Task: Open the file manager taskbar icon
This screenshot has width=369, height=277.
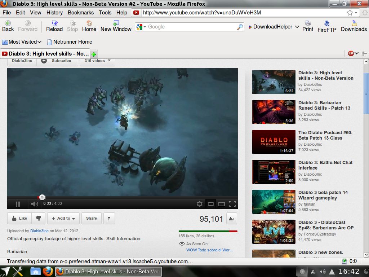Action: (x=36, y=271)
